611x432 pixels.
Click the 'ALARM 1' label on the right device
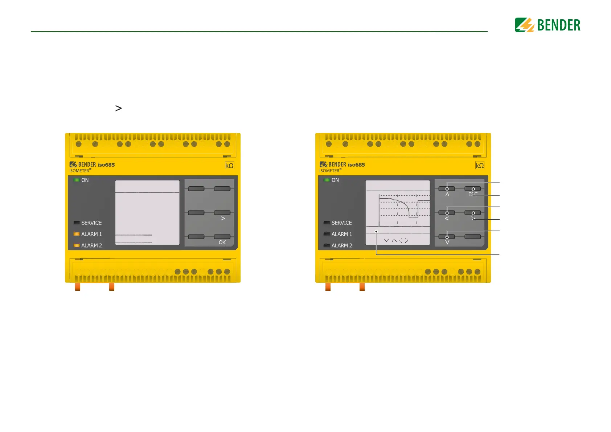point(342,234)
